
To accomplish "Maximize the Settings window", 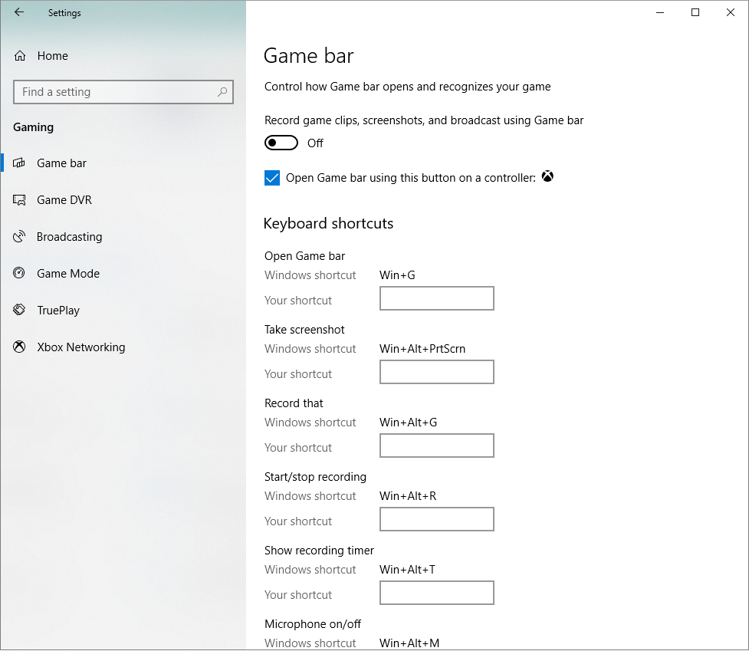I will click(695, 12).
